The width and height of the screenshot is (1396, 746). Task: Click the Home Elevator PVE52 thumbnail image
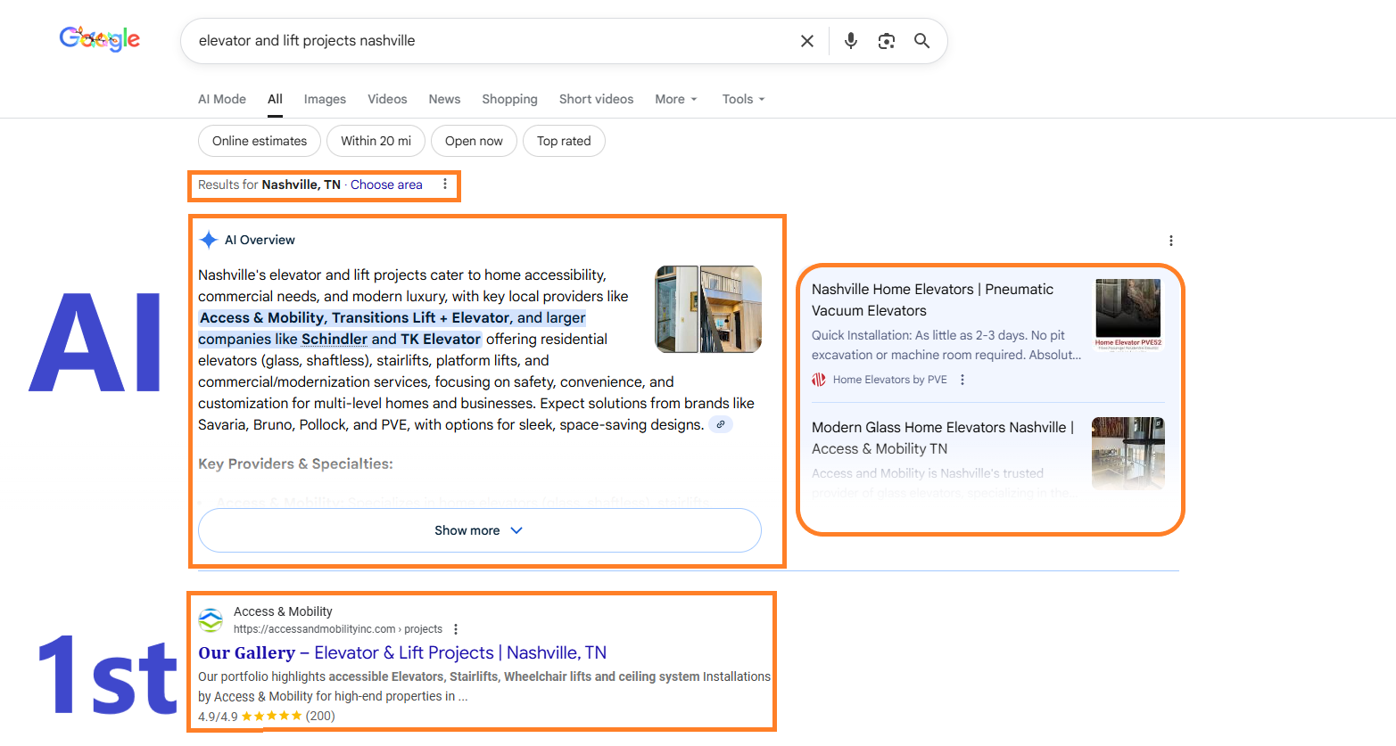(x=1128, y=315)
